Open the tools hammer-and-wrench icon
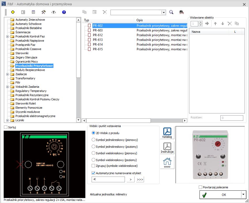The height and width of the screenshot is (203, 249). pos(43,12)
